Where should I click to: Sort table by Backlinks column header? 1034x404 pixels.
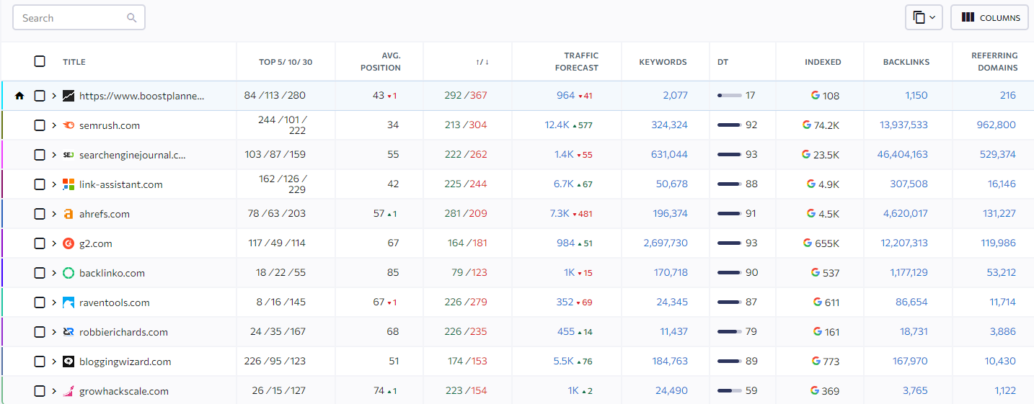click(906, 62)
